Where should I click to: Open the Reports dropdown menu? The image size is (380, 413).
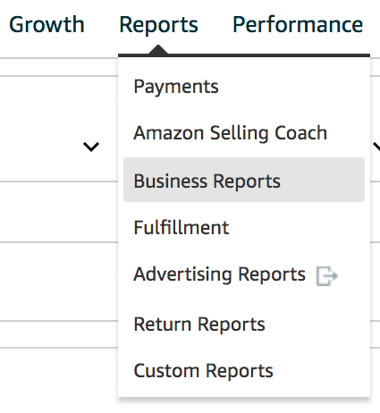(x=158, y=25)
